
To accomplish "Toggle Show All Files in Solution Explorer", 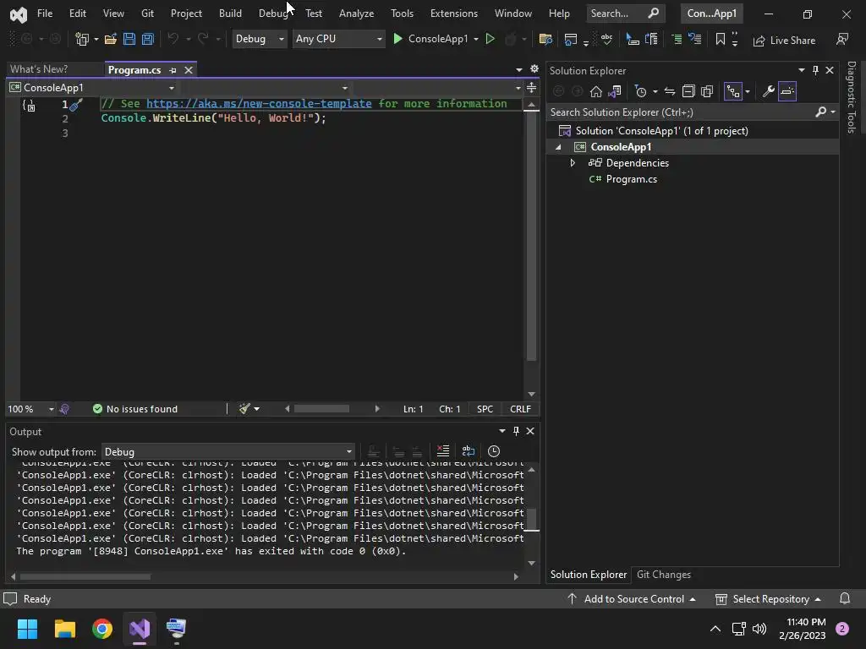I will point(707,91).
